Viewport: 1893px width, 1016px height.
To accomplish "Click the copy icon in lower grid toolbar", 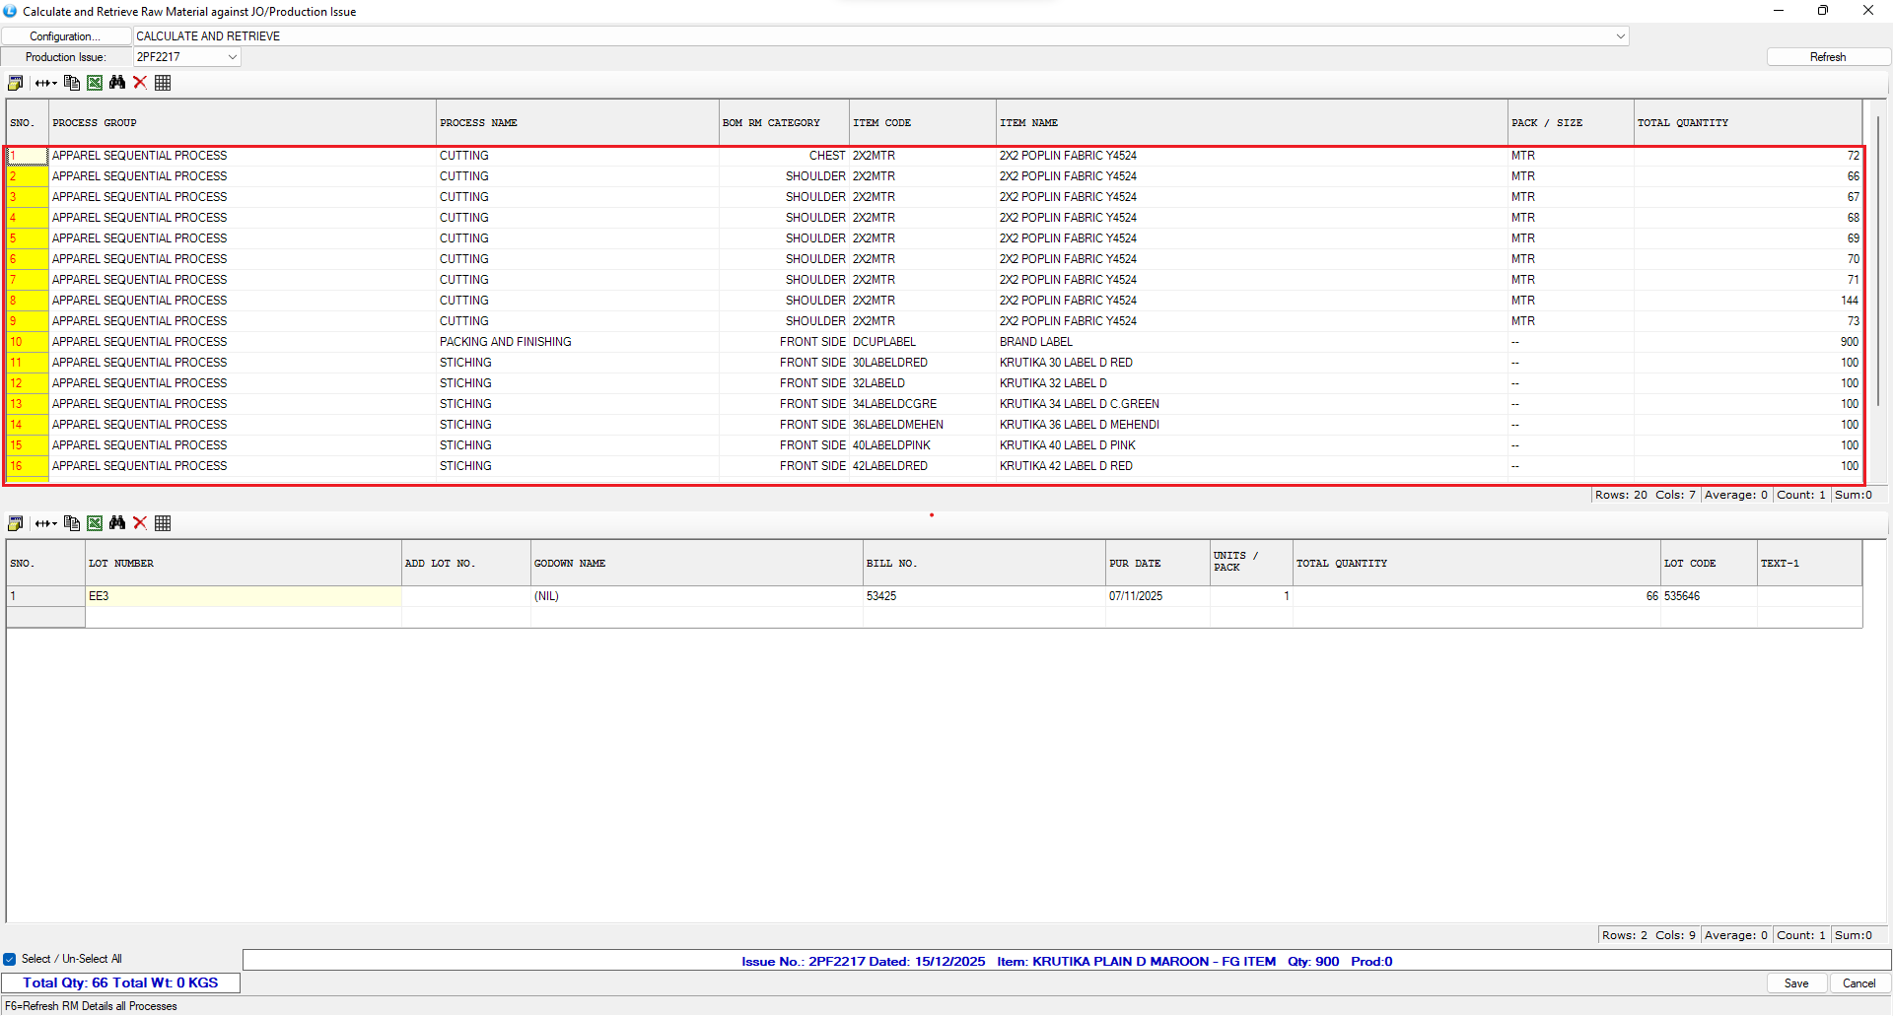I will pos(72,523).
